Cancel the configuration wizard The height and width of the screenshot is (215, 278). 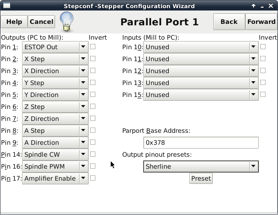point(42,21)
